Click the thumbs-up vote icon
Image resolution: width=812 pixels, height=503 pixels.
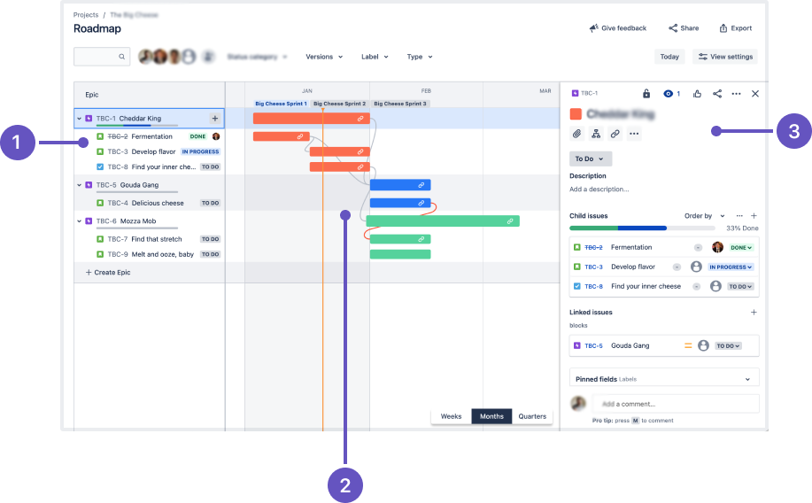pyautogui.click(x=697, y=94)
